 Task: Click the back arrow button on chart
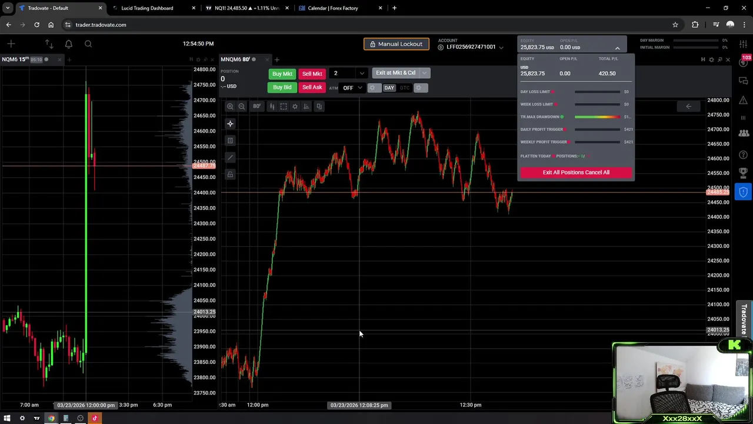point(688,107)
